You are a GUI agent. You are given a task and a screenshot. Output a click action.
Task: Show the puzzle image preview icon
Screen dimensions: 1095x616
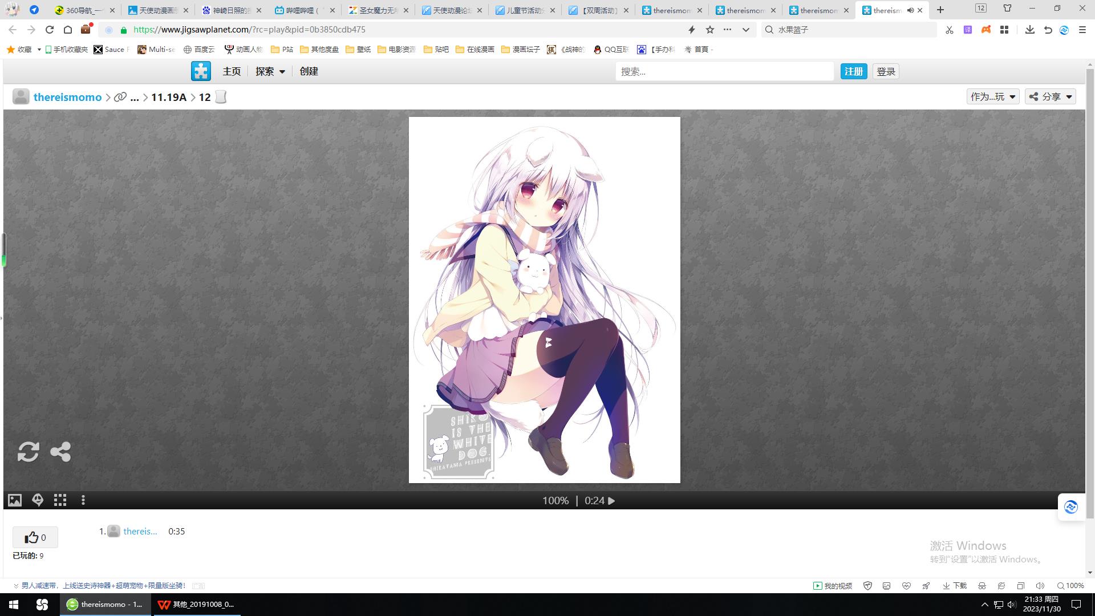[x=15, y=500]
